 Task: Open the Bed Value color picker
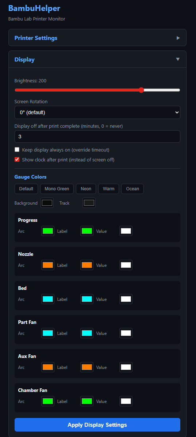coord(126,299)
